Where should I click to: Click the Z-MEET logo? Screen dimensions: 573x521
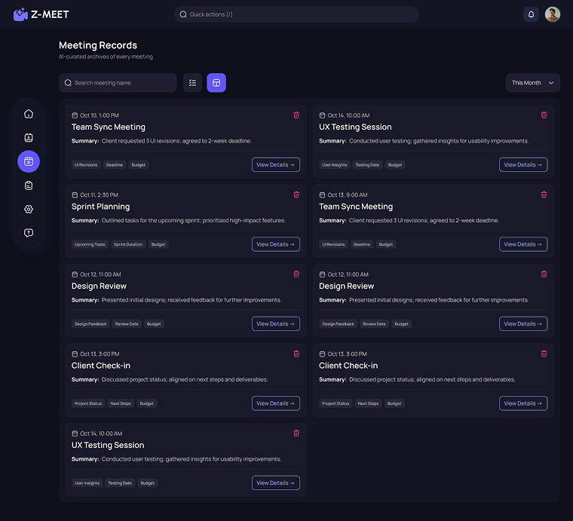pos(41,14)
